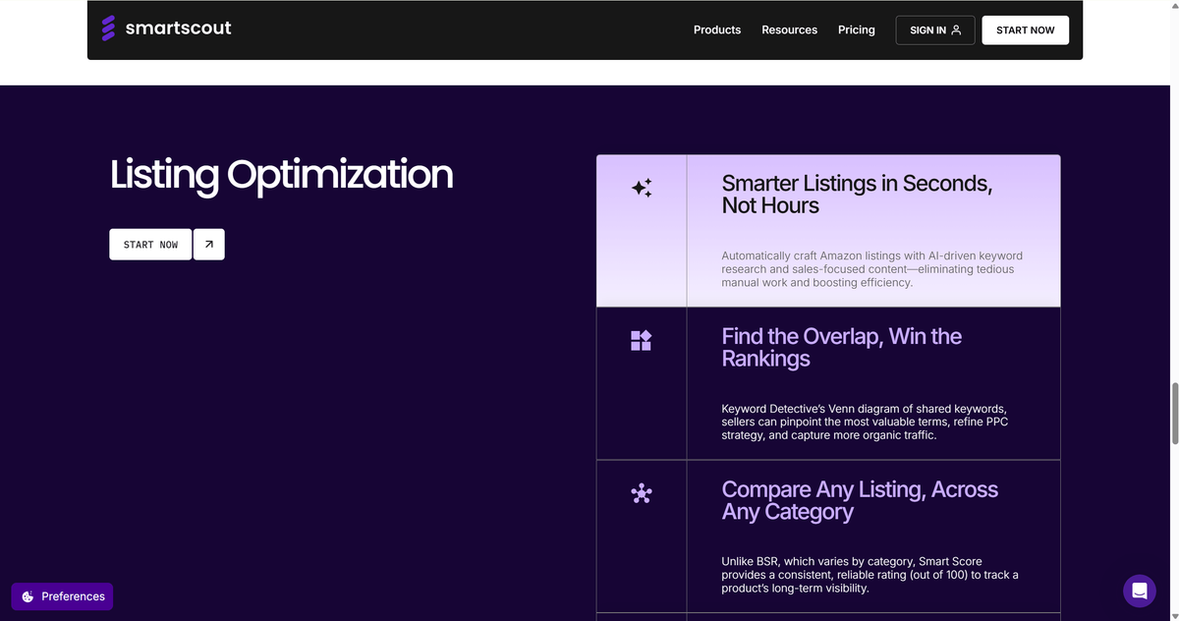Select the blocks icon for Find the Overlap
The height and width of the screenshot is (621, 1179).
point(641,340)
